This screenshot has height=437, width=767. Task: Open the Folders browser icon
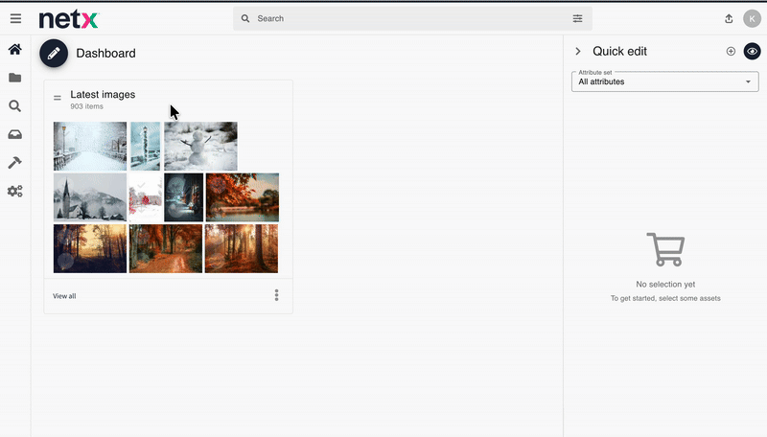14,78
